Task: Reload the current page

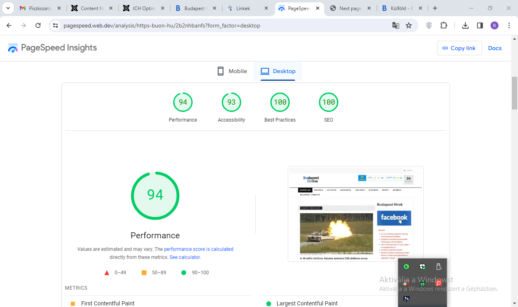Action: [x=38, y=25]
